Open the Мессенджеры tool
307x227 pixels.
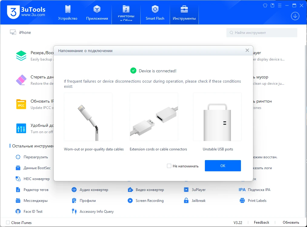tap(32, 201)
